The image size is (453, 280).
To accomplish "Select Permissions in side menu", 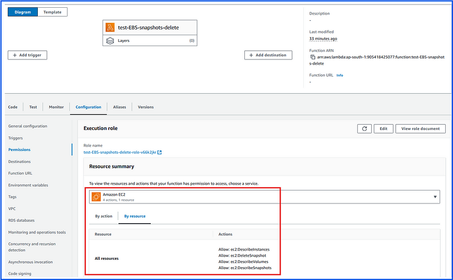I will point(19,150).
